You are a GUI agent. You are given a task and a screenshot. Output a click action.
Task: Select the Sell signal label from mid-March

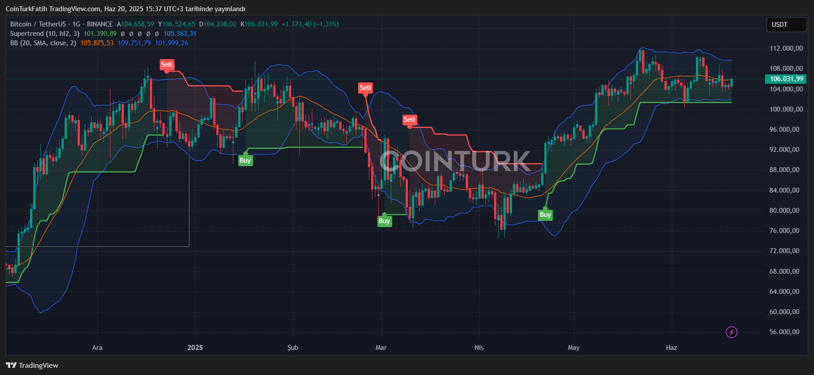pos(409,120)
